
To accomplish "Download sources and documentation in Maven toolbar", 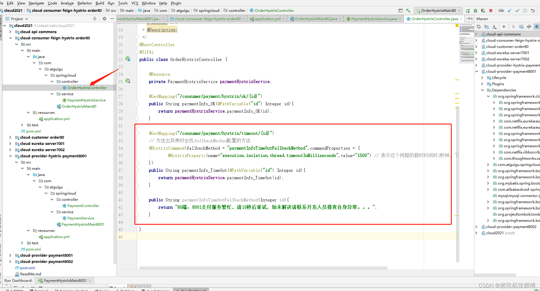I will click(x=494, y=27).
